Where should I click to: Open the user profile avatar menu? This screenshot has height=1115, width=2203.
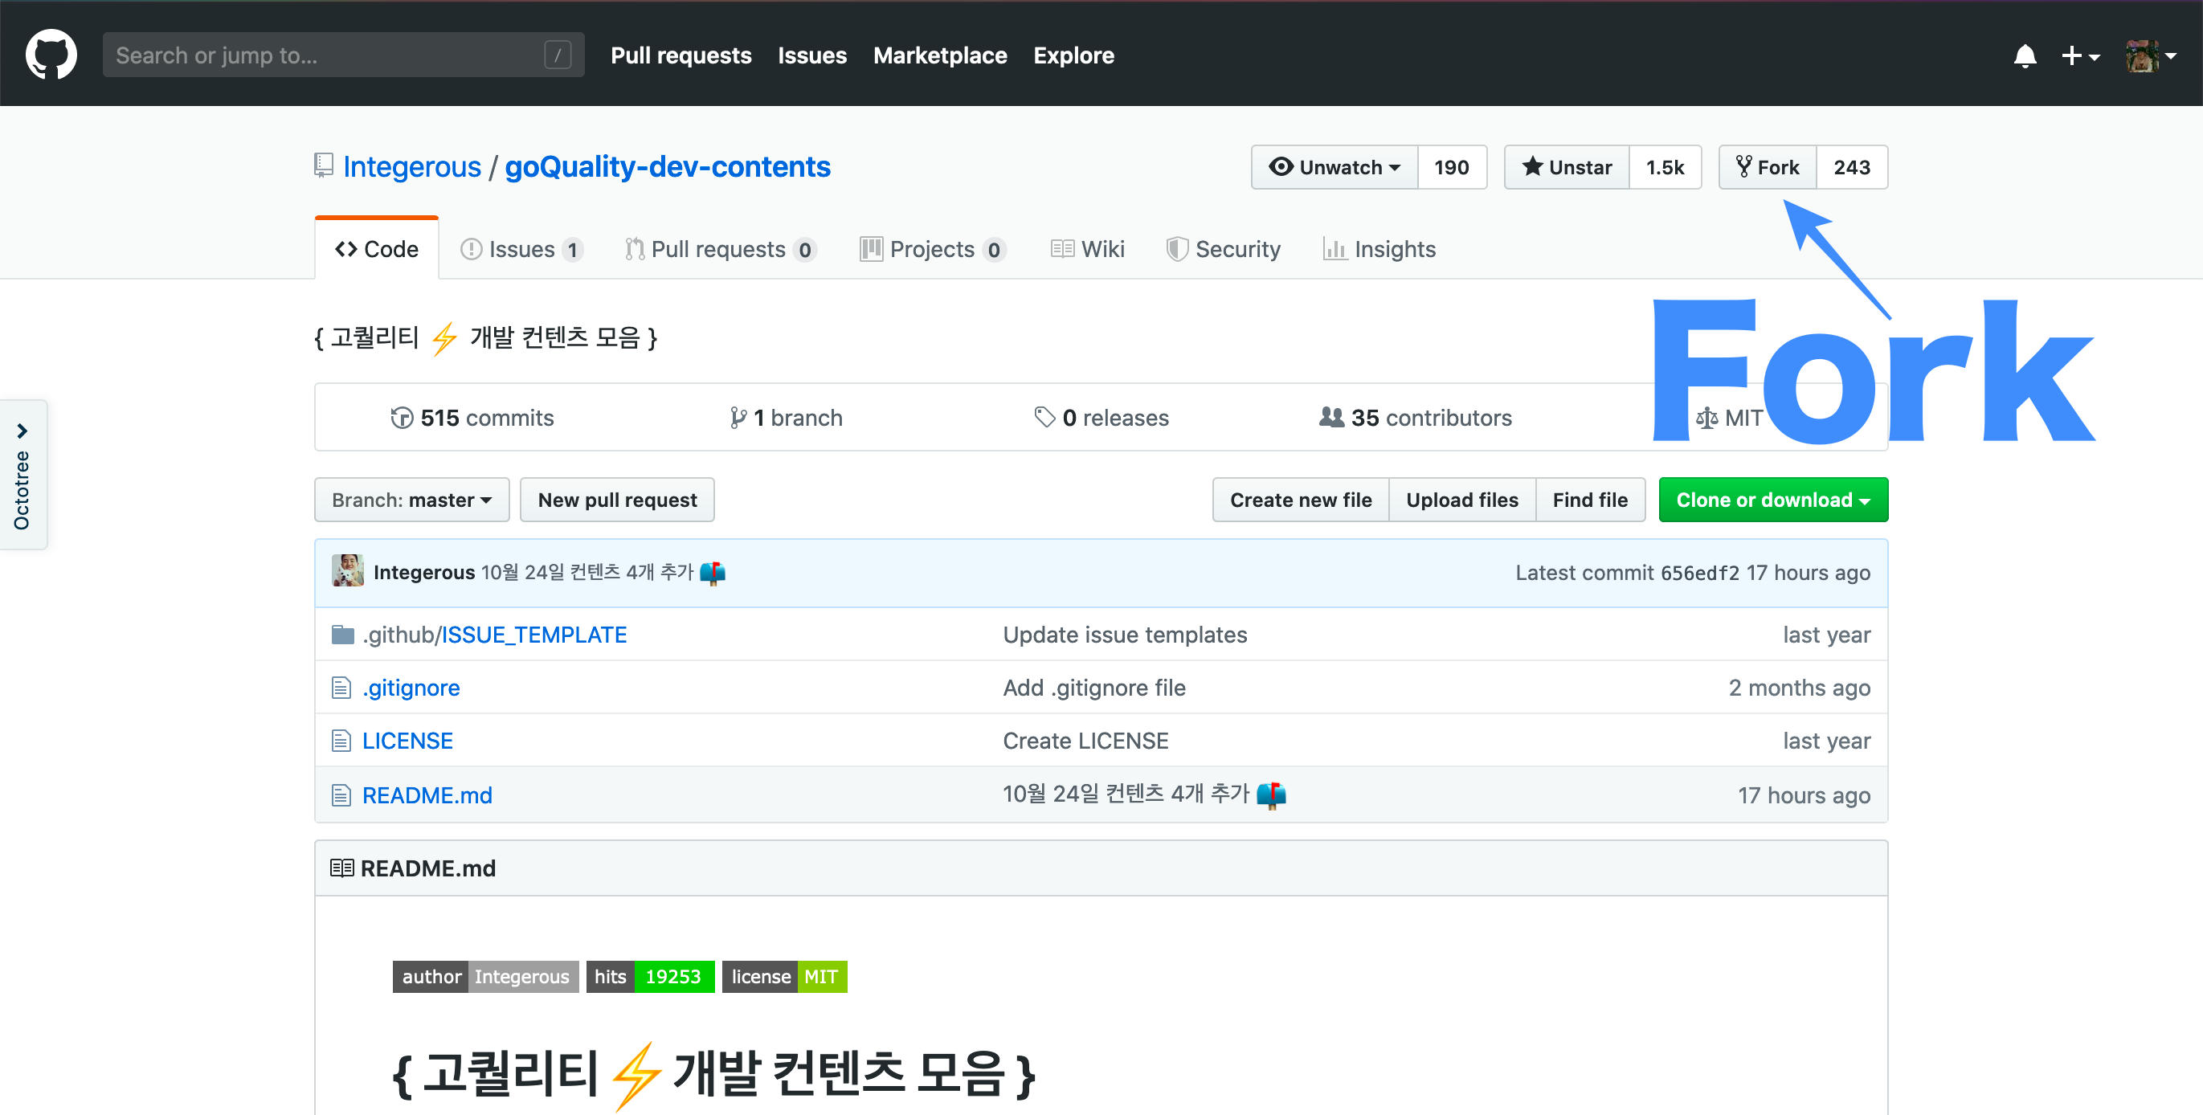click(x=2150, y=56)
